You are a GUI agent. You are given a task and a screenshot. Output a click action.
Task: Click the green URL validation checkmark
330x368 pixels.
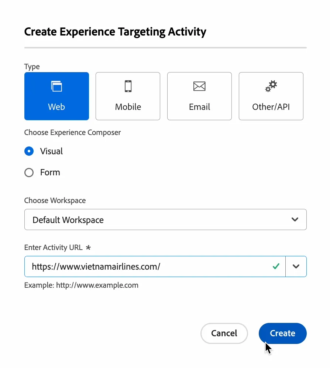point(276,266)
